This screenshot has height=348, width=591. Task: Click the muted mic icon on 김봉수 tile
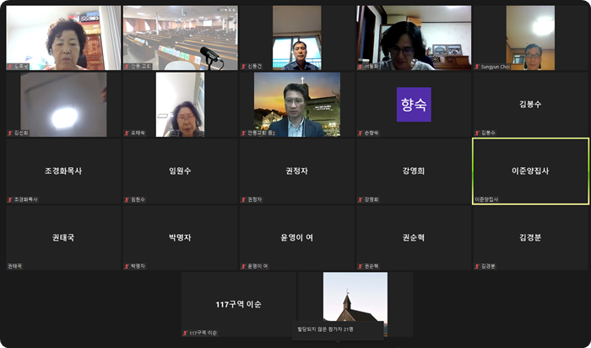(x=477, y=133)
